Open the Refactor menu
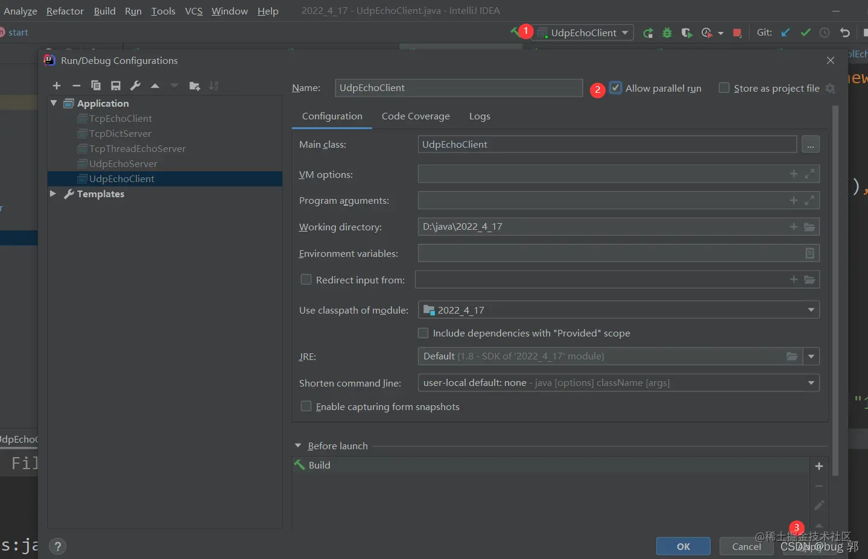868x559 pixels. tap(65, 11)
